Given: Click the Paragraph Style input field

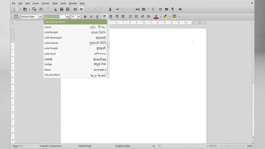Looking at the screenshot, I should (x=30, y=17).
